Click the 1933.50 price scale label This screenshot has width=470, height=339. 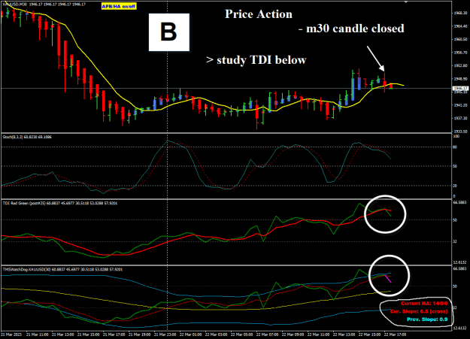tap(461, 132)
